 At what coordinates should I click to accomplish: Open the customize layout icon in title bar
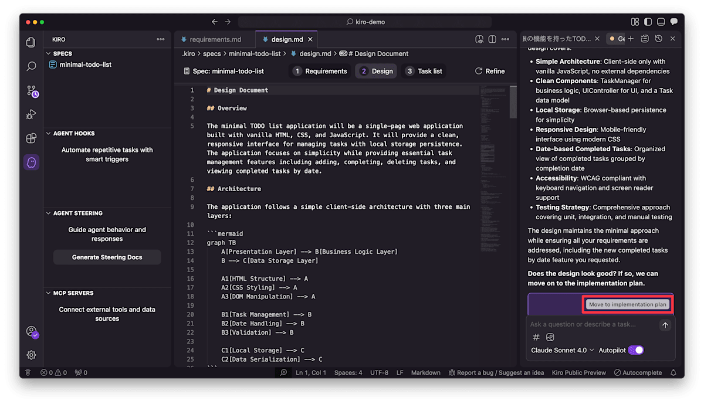[x=635, y=22]
